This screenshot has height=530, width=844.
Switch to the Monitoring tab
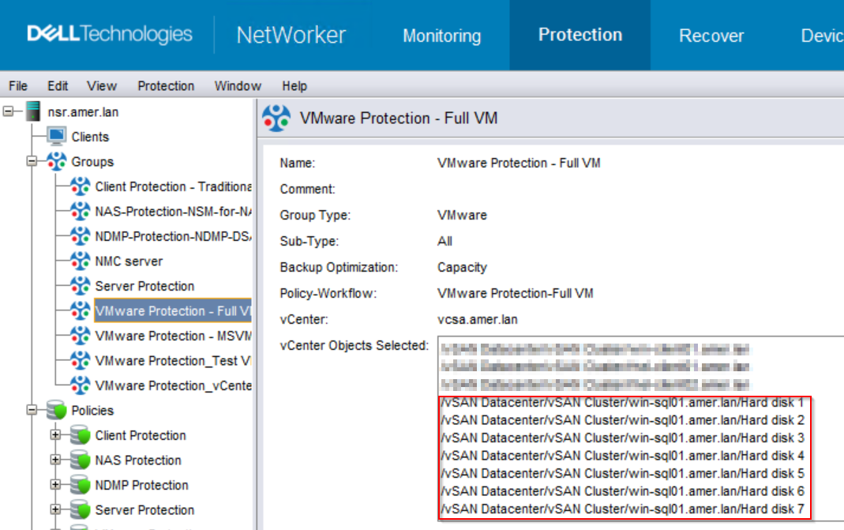tap(442, 36)
